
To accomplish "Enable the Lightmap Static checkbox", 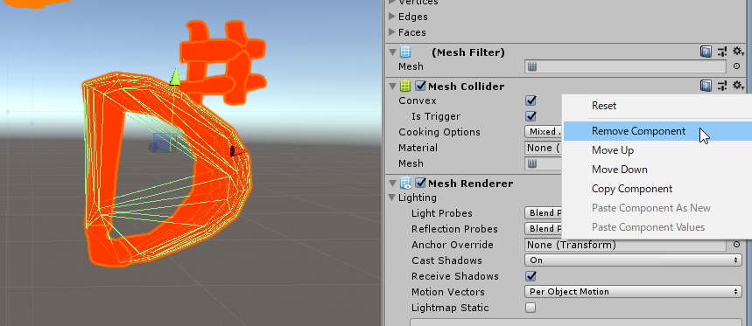I will [x=531, y=308].
